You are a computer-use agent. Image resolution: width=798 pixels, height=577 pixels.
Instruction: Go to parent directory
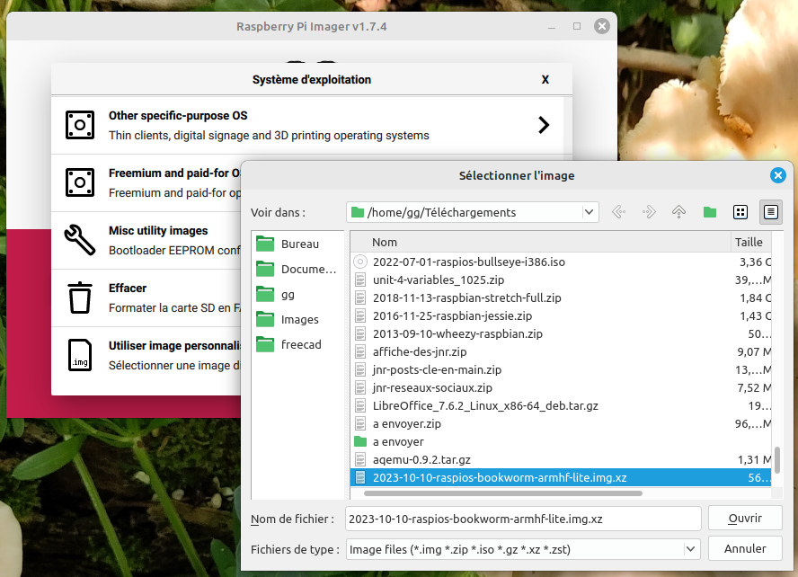pos(678,212)
